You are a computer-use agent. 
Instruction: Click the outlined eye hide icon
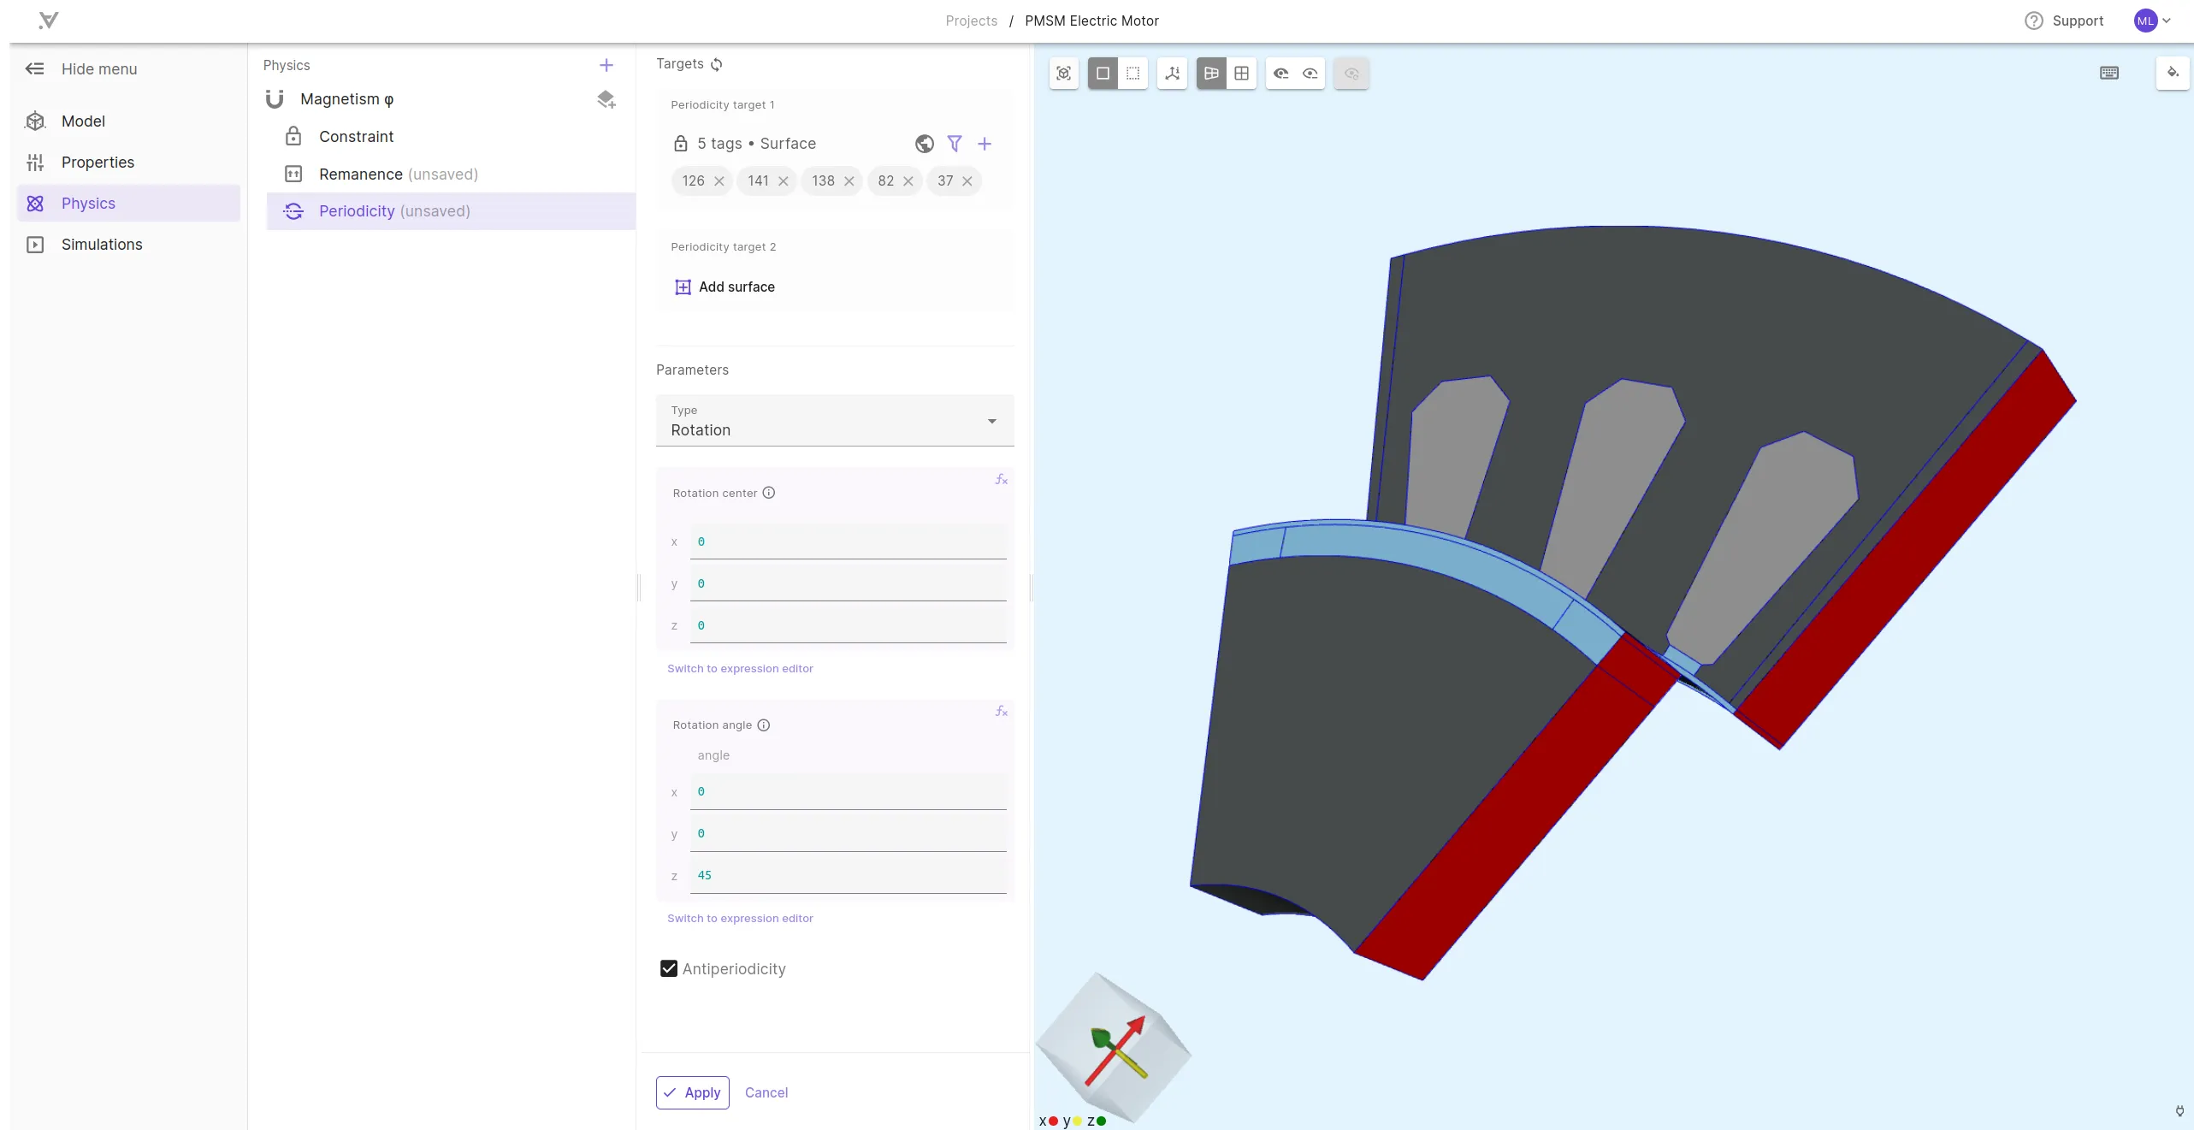(x=1310, y=74)
